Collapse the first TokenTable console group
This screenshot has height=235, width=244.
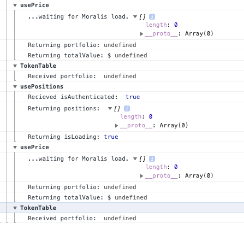tap(15, 66)
